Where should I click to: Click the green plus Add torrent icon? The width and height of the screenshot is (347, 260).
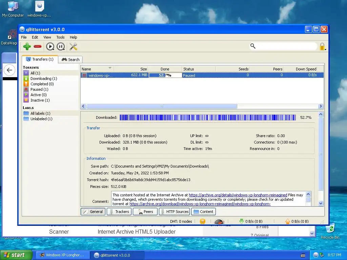tap(27, 46)
